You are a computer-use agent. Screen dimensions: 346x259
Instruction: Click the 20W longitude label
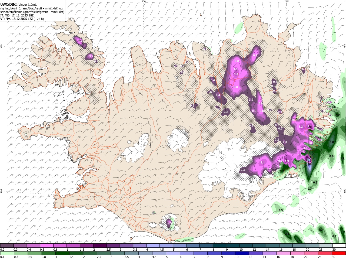[x=144, y=1]
